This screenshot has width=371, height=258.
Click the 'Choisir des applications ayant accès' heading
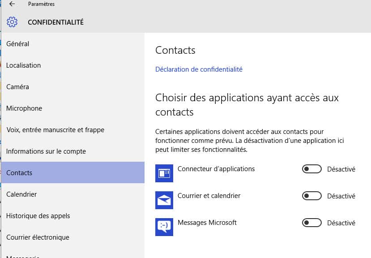247,105
